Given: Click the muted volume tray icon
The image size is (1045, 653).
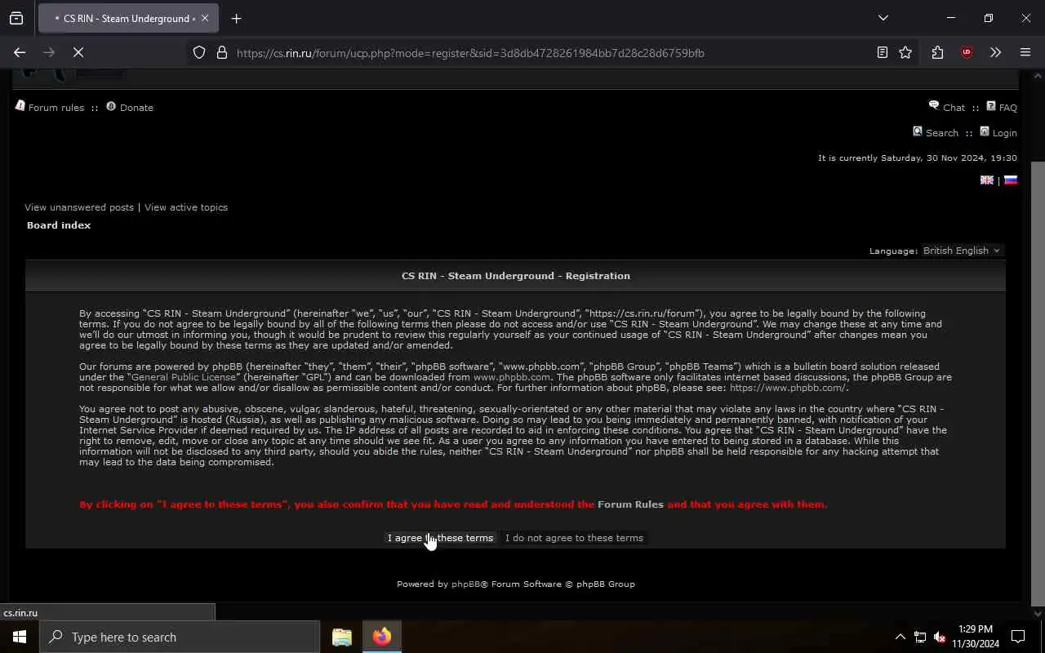Looking at the screenshot, I should click(940, 637).
